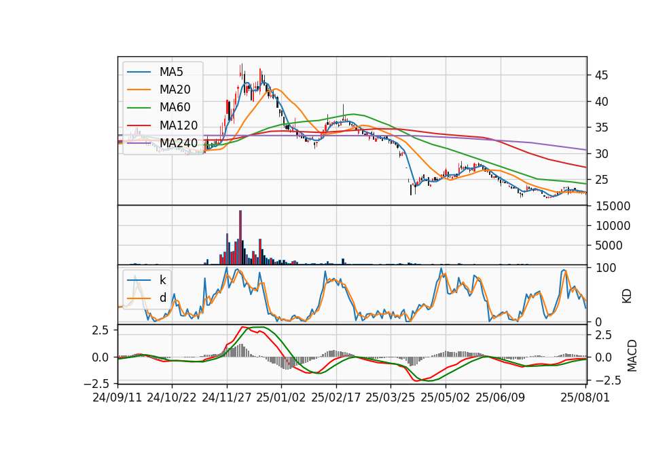Click the 25/06/09 date label
Viewport: 652px width, 468px height.
(x=501, y=397)
